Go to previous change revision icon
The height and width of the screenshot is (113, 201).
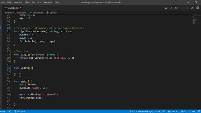point(182,8)
